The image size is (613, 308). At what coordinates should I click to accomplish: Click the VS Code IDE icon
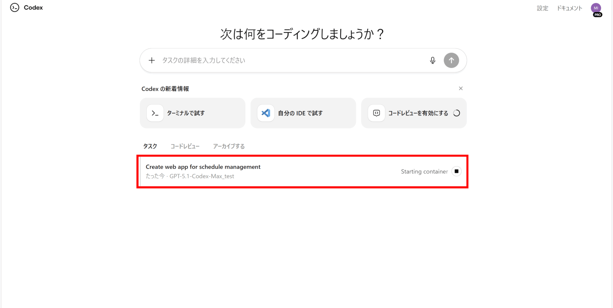266,113
